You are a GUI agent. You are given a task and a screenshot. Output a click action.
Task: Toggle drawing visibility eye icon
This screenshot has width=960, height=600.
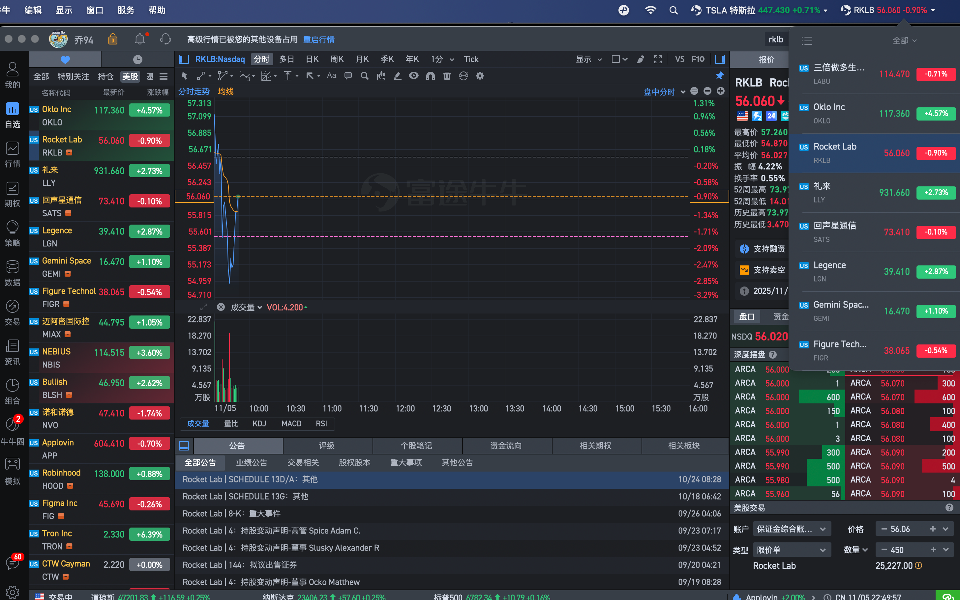[413, 76]
